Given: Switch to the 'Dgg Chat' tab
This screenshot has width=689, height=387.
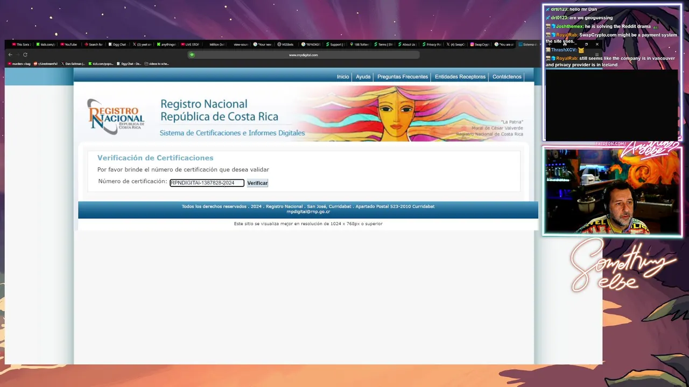Looking at the screenshot, I should click(117, 45).
